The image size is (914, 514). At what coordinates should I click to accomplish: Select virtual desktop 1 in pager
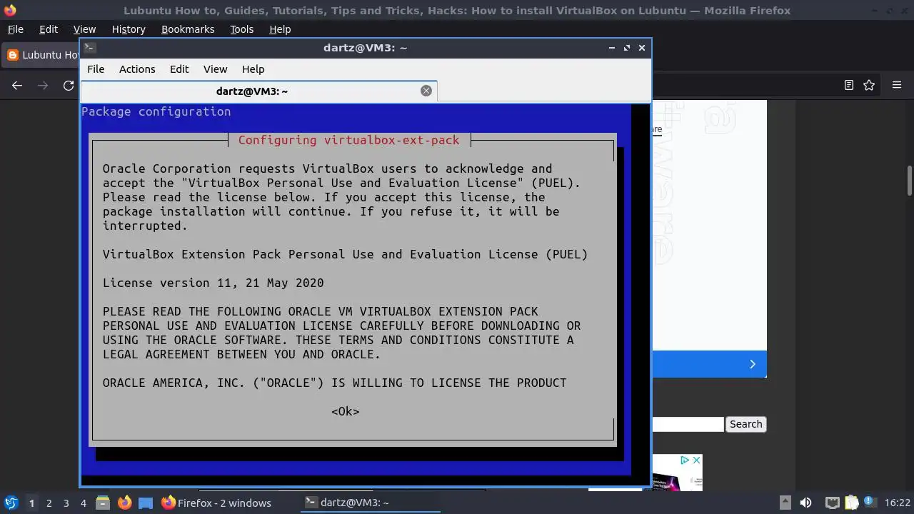(x=31, y=503)
